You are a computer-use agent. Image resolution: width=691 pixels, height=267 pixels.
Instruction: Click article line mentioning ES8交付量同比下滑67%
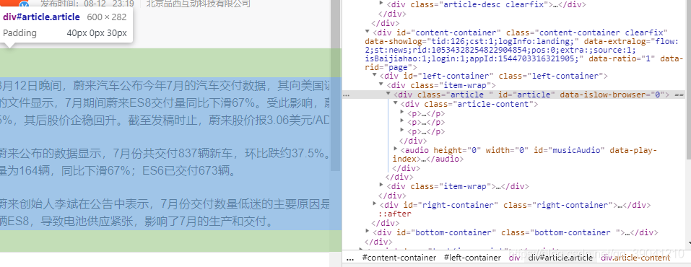click(165, 103)
